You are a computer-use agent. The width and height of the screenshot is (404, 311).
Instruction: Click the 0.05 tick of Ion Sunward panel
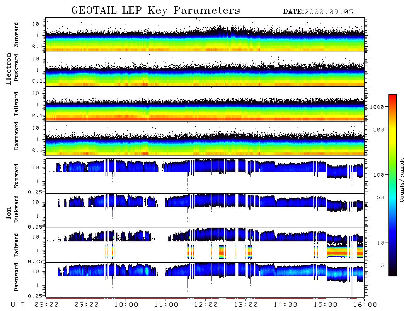(x=35, y=192)
